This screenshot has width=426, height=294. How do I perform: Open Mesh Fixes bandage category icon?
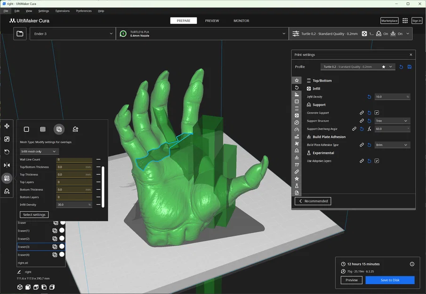pos(297,172)
